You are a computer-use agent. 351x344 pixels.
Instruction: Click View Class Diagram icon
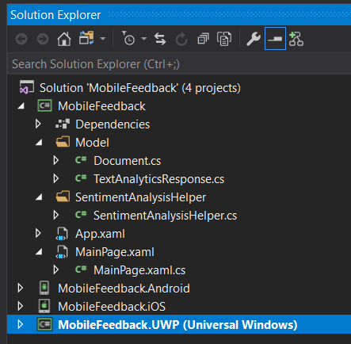[x=296, y=39]
